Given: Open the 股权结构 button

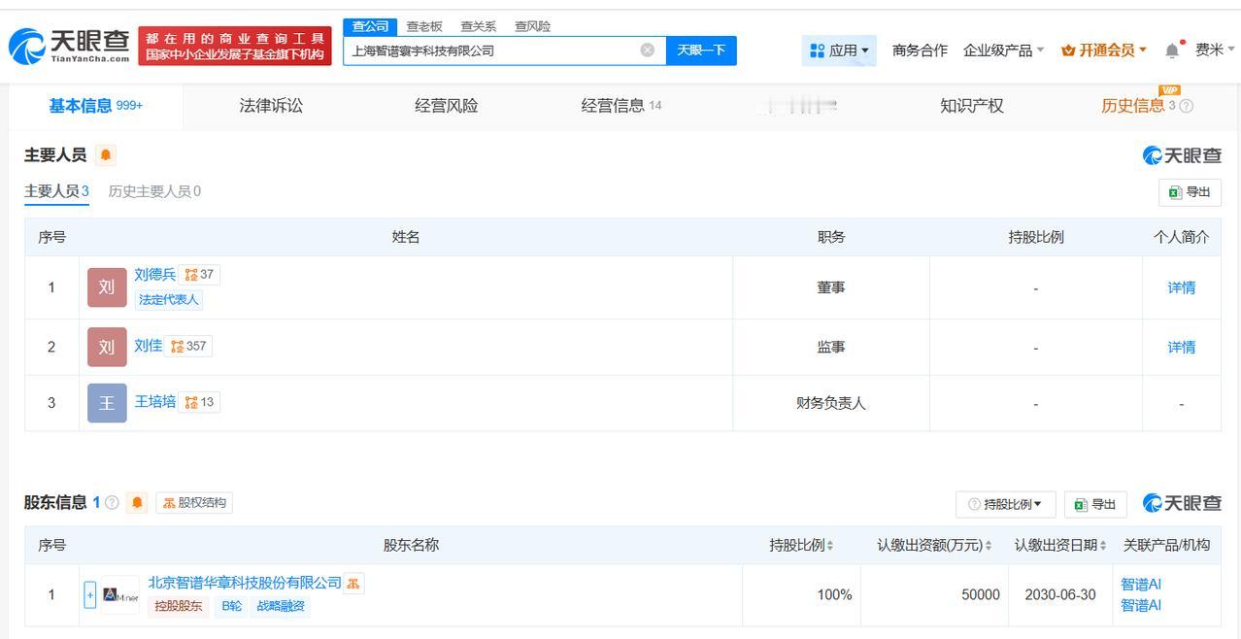Looking at the screenshot, I should [x=194, y=503].
